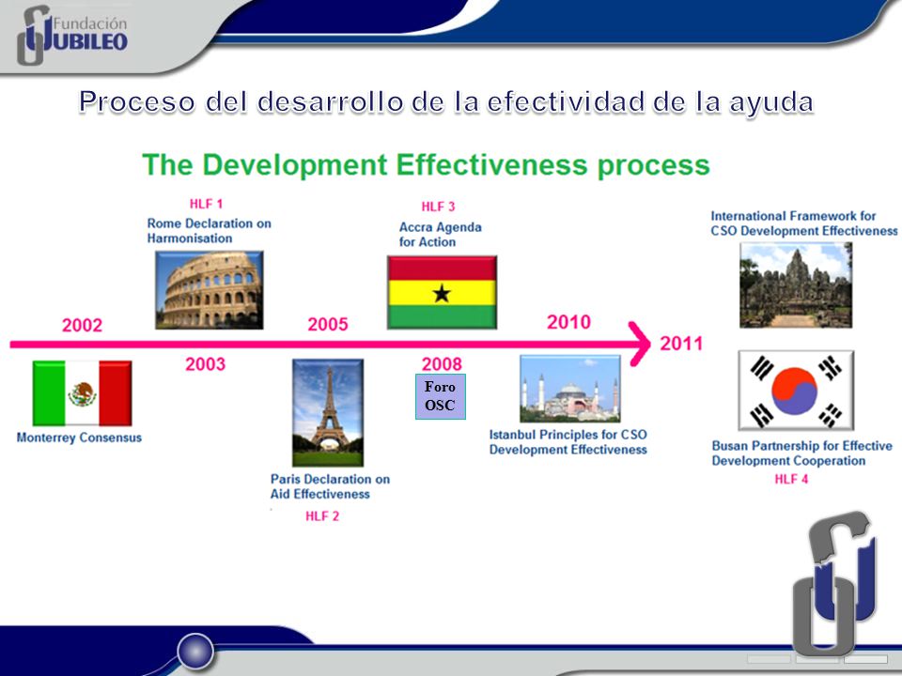Select the 'HLF 2' label

tap(322, 516)
